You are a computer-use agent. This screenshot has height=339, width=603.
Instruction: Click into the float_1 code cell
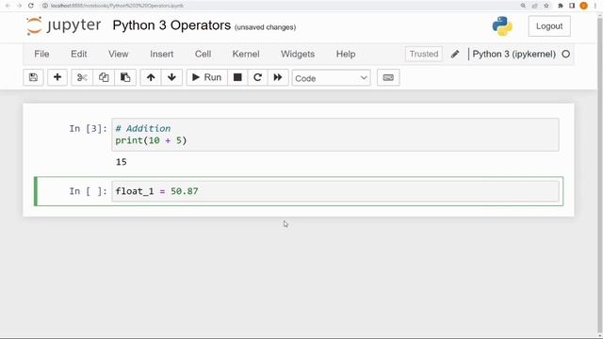coord(335,191)
